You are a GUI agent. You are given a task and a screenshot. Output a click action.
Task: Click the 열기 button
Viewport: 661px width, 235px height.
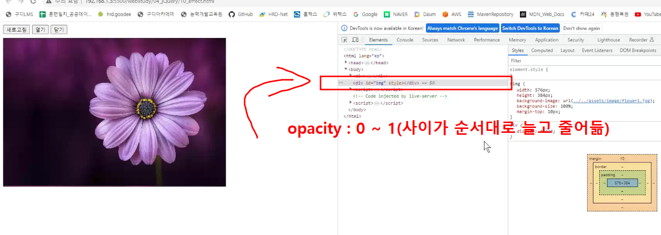[40, 30]
